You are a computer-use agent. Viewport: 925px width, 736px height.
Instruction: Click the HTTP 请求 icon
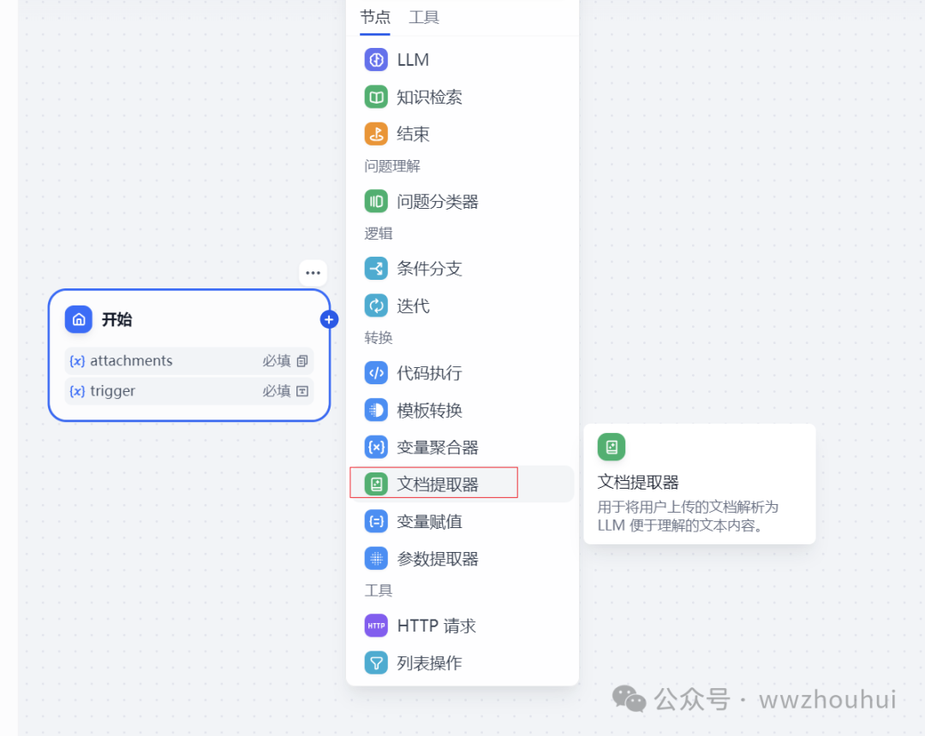pyautogui.click(x=376, y=626)
